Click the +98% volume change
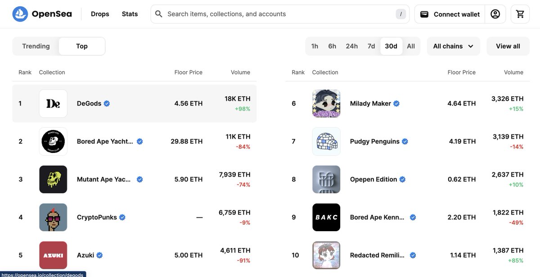This screenshot has width=540, height=277. tap(243, 109)
